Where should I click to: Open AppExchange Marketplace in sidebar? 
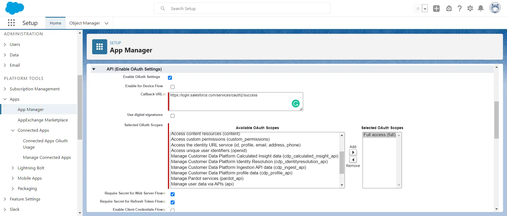pyautogui.click(x=43, y=120)
